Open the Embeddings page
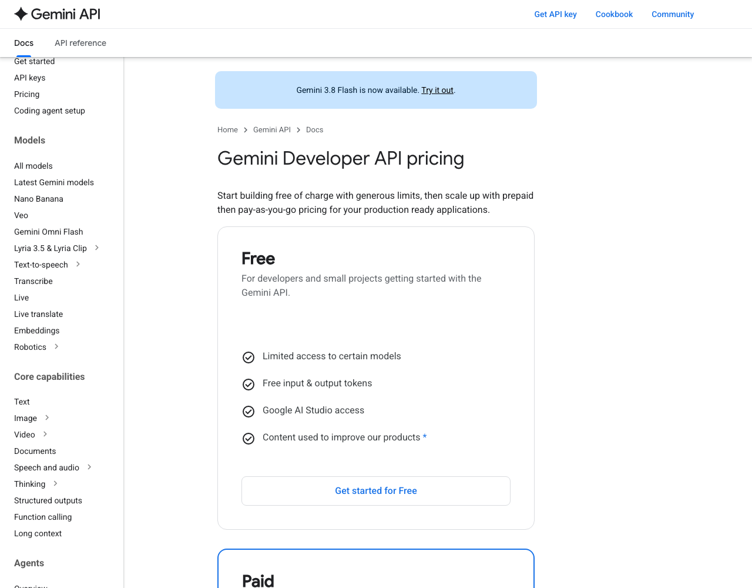The height and width of the screenshot is (588, 752). coord(37,330)
